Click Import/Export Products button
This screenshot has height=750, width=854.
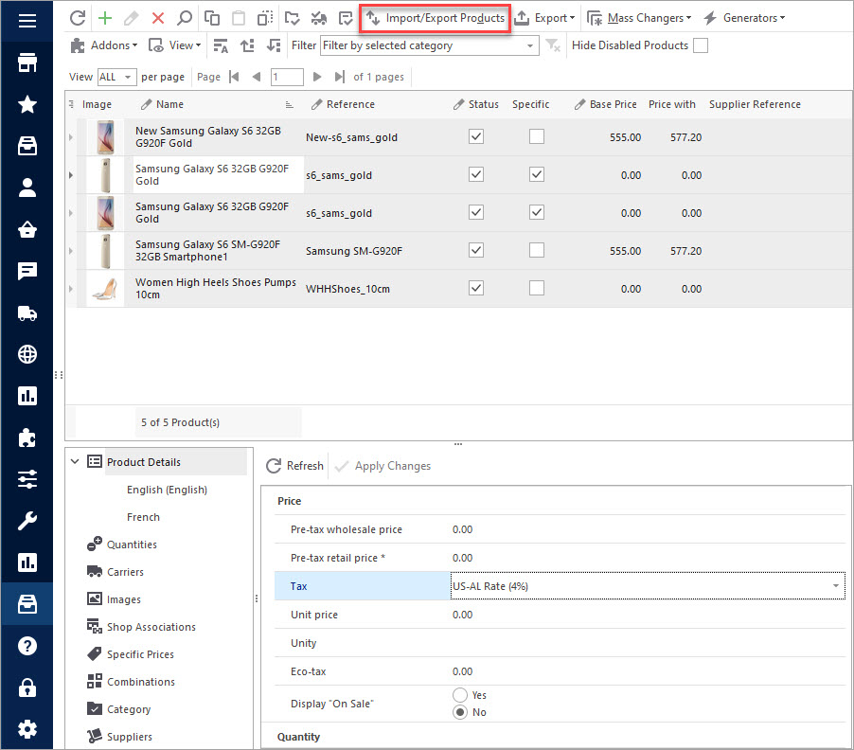click(x=436, y=19)
